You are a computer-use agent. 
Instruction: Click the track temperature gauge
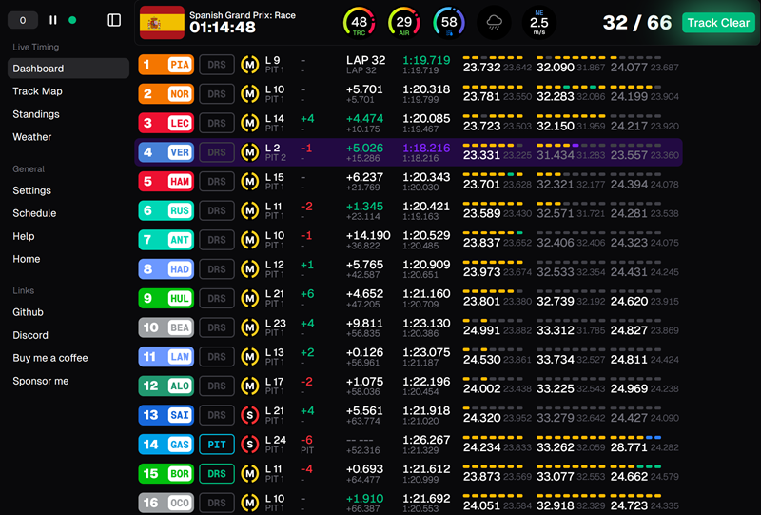[x=359, y=22]
